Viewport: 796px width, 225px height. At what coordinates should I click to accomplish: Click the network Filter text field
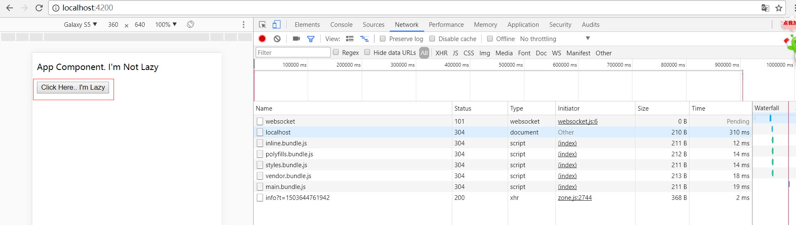pos(293,52)
